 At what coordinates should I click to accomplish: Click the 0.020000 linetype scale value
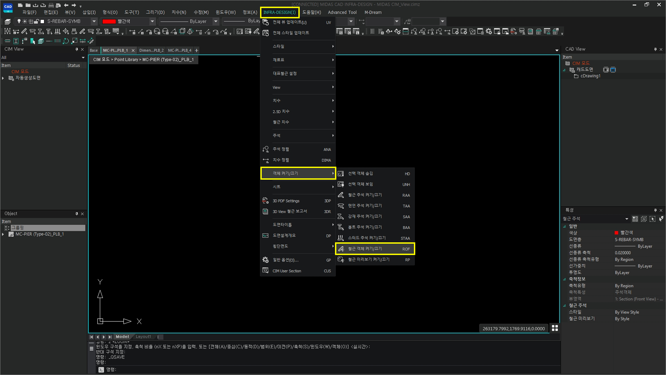pyautogui.click(x=623, y=253)
